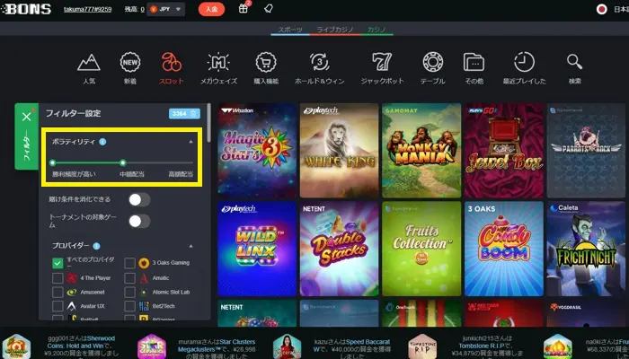629x359 pixels.
Task: Collapse the Volatility (ボラティリティ) section arrow
Action: click(190, 142)
